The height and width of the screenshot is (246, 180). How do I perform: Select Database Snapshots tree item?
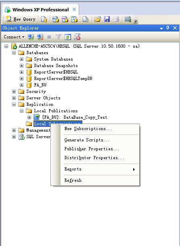[x=56, y=65]
